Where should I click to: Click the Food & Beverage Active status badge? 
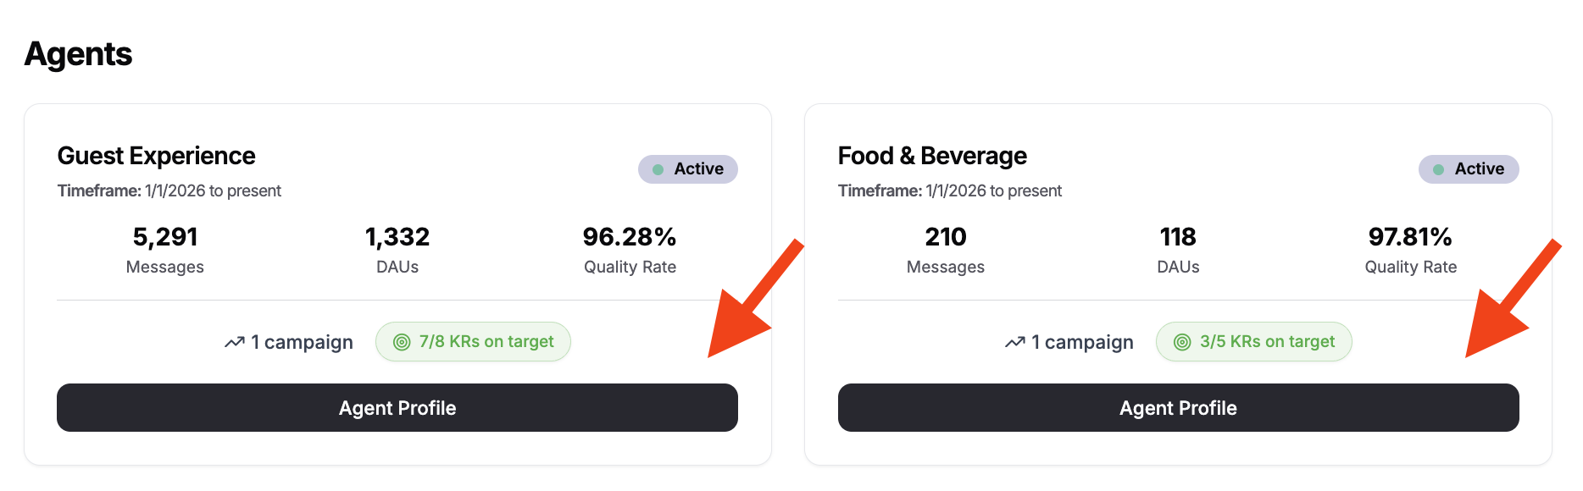(x=1469, y=169)
